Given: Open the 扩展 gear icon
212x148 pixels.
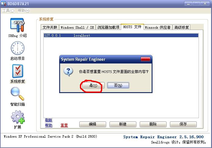Looking at the screenshot, I should tap(18, 117).
